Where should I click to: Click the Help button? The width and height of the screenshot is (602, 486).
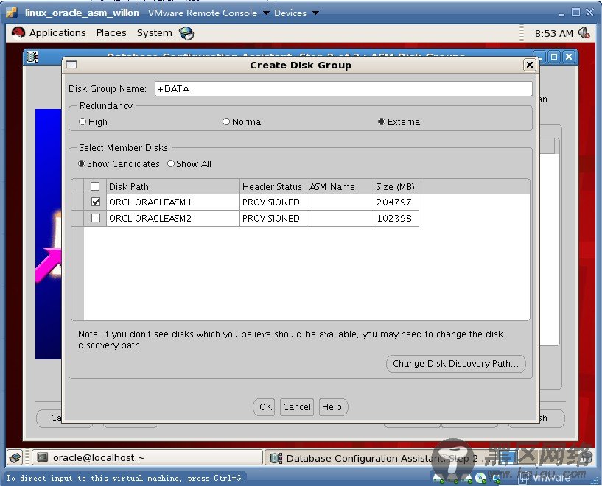[332, 407]
